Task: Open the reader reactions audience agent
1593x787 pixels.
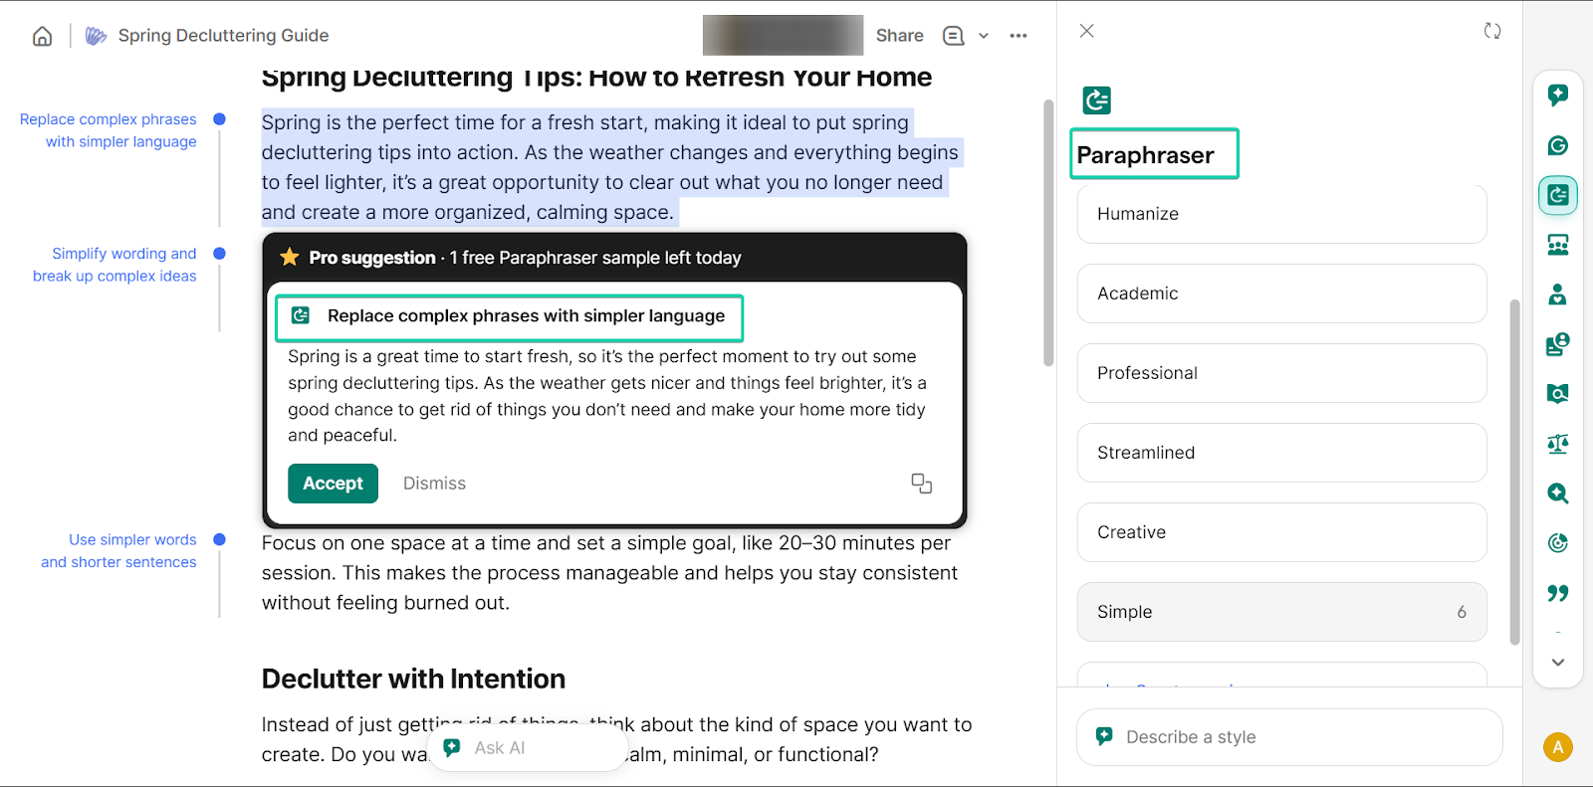Action: click(x=1558, y=245)
